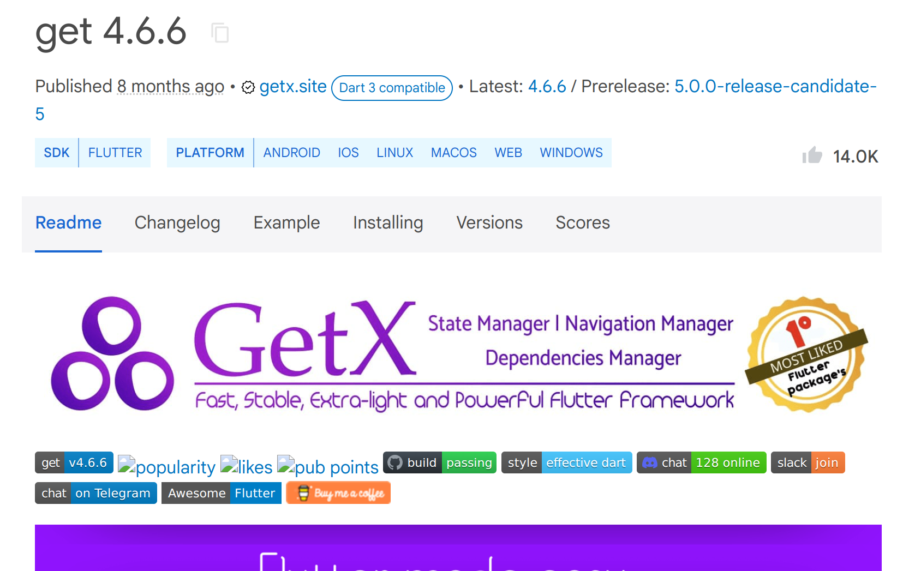
Task: Switch to the Readme tab
Action: pos(68,223)
